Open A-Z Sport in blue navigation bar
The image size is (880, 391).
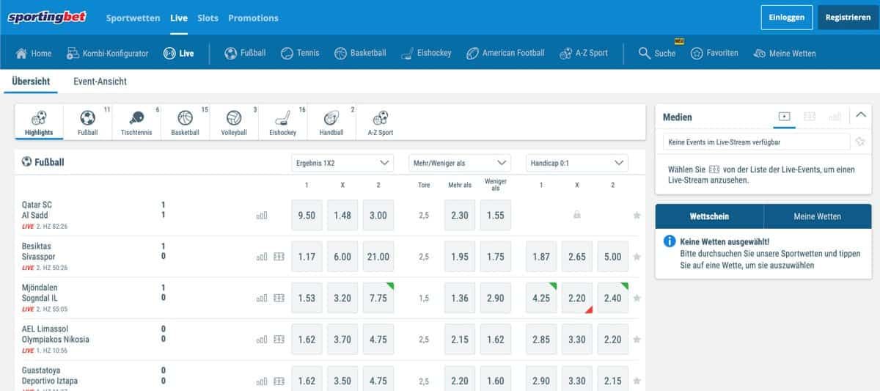pos(584,54)
